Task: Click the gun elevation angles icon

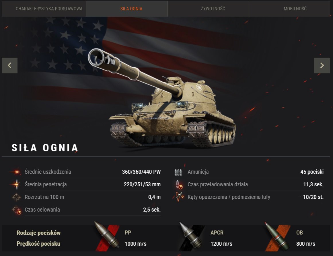Action: pos(179,197)
